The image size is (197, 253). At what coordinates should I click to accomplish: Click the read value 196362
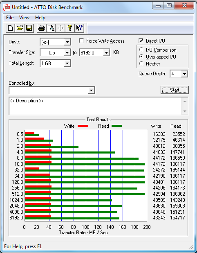click(x=177, y=194)
